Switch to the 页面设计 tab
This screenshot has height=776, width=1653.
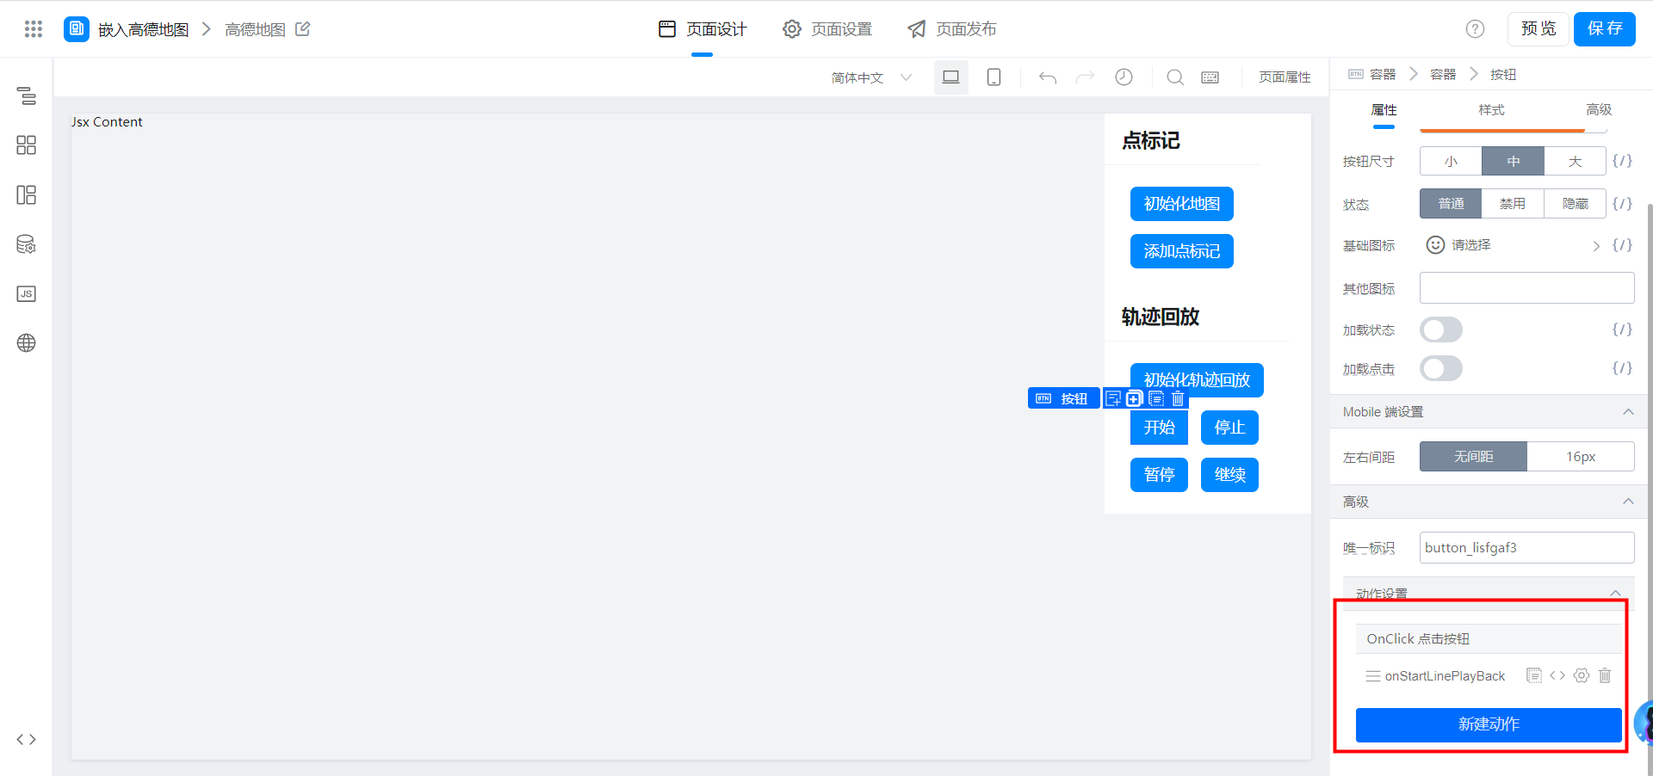[703, 29]
